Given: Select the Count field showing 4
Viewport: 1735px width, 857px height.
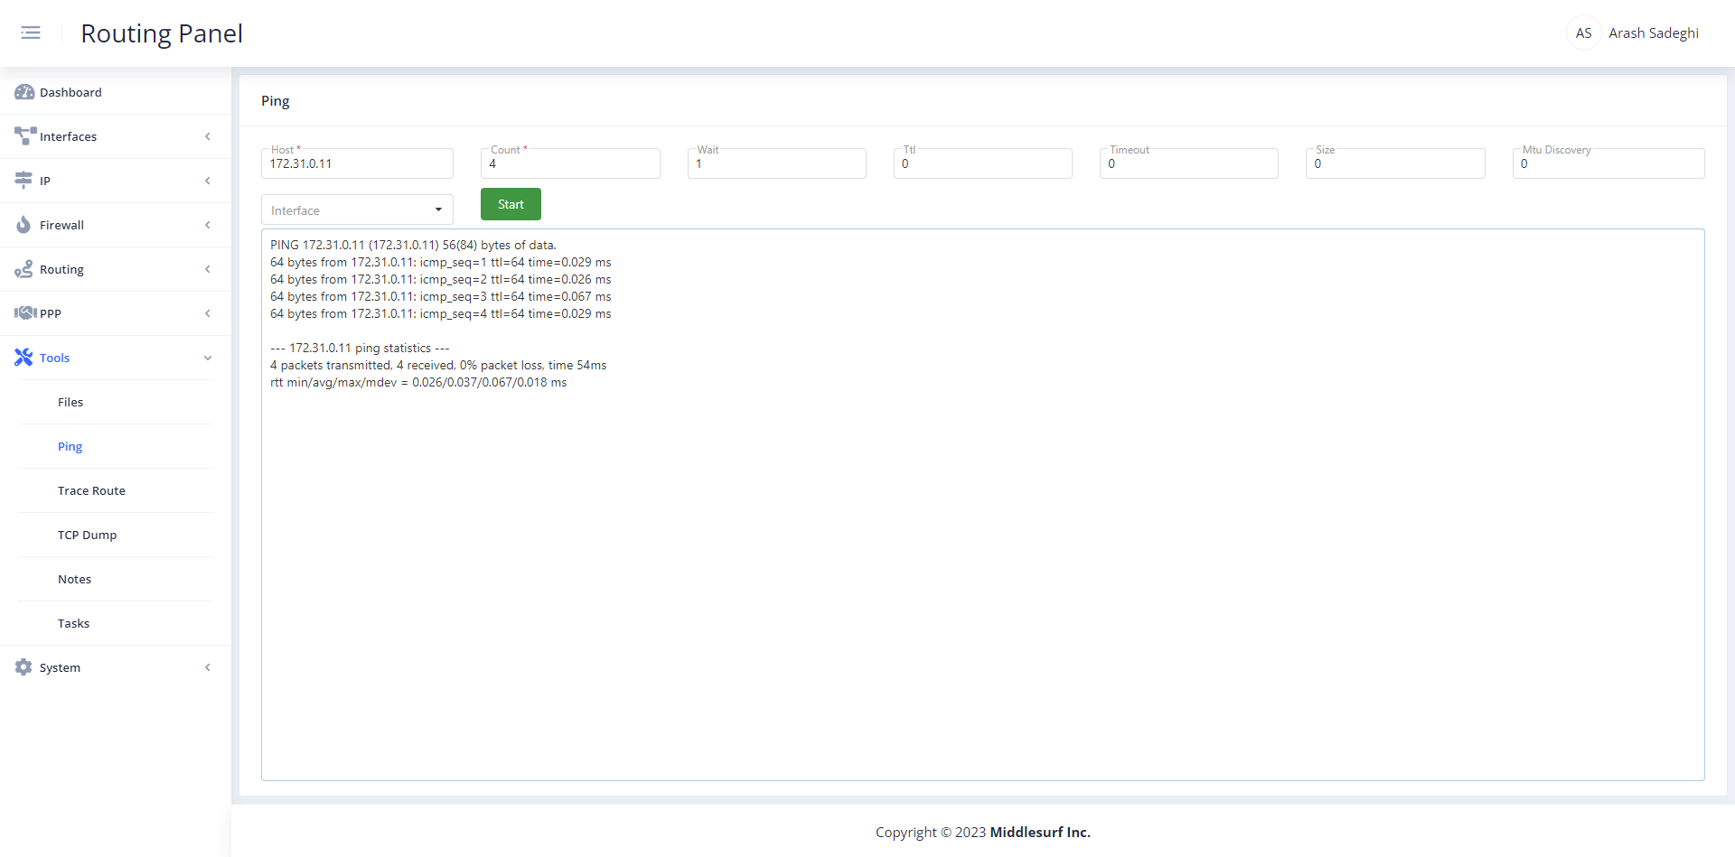Looking at the screenshot, I should point(570,163).
